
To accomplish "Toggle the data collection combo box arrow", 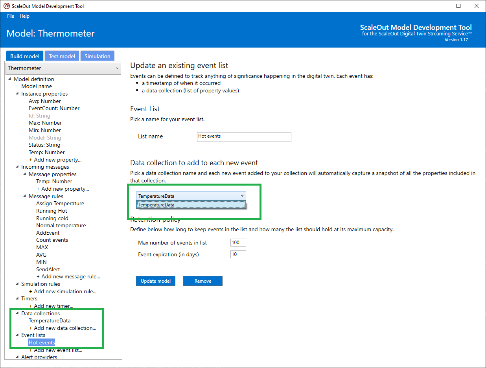I will [x=242, y=196].
